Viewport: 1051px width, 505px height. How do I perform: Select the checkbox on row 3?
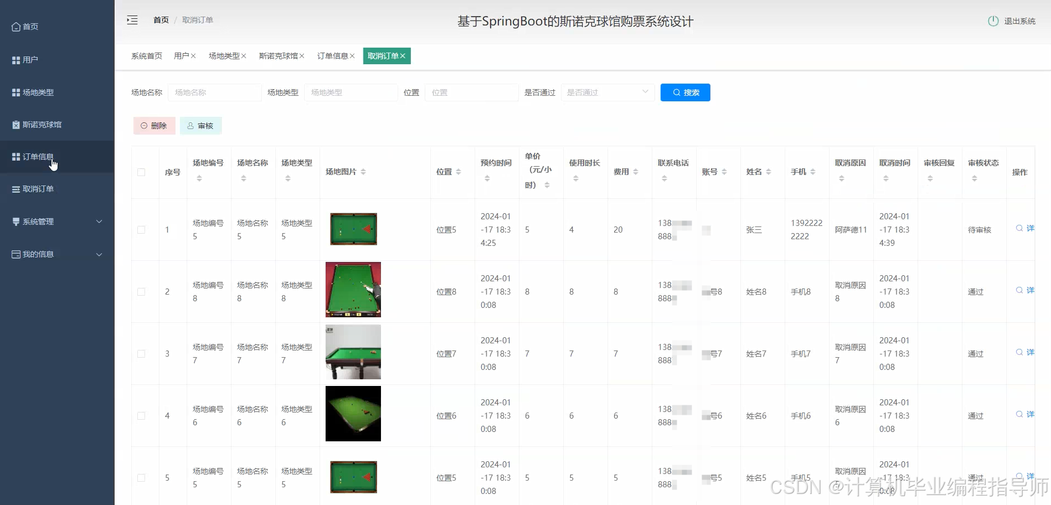pyautogui.click(x=141, y=353)
